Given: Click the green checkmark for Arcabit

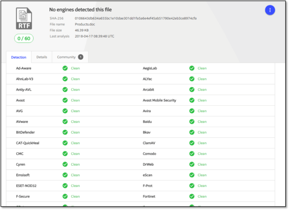Looking at the screenshot, I should point(192,89).
